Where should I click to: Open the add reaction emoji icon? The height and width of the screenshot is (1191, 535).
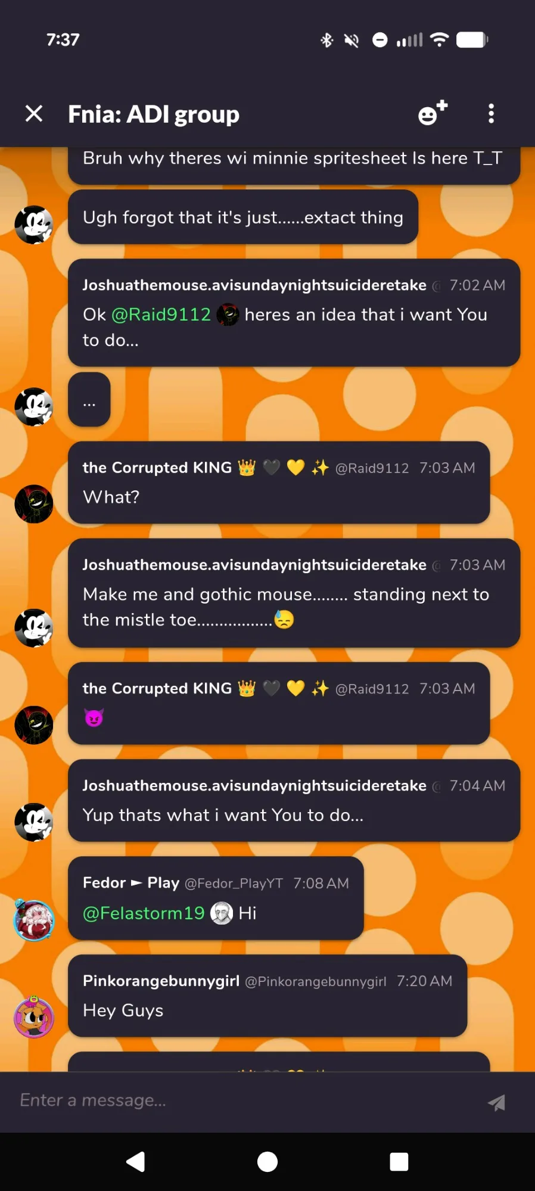point(432,113)
